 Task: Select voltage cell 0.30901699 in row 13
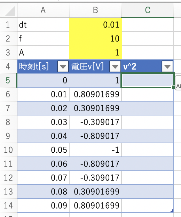[95, 192]
